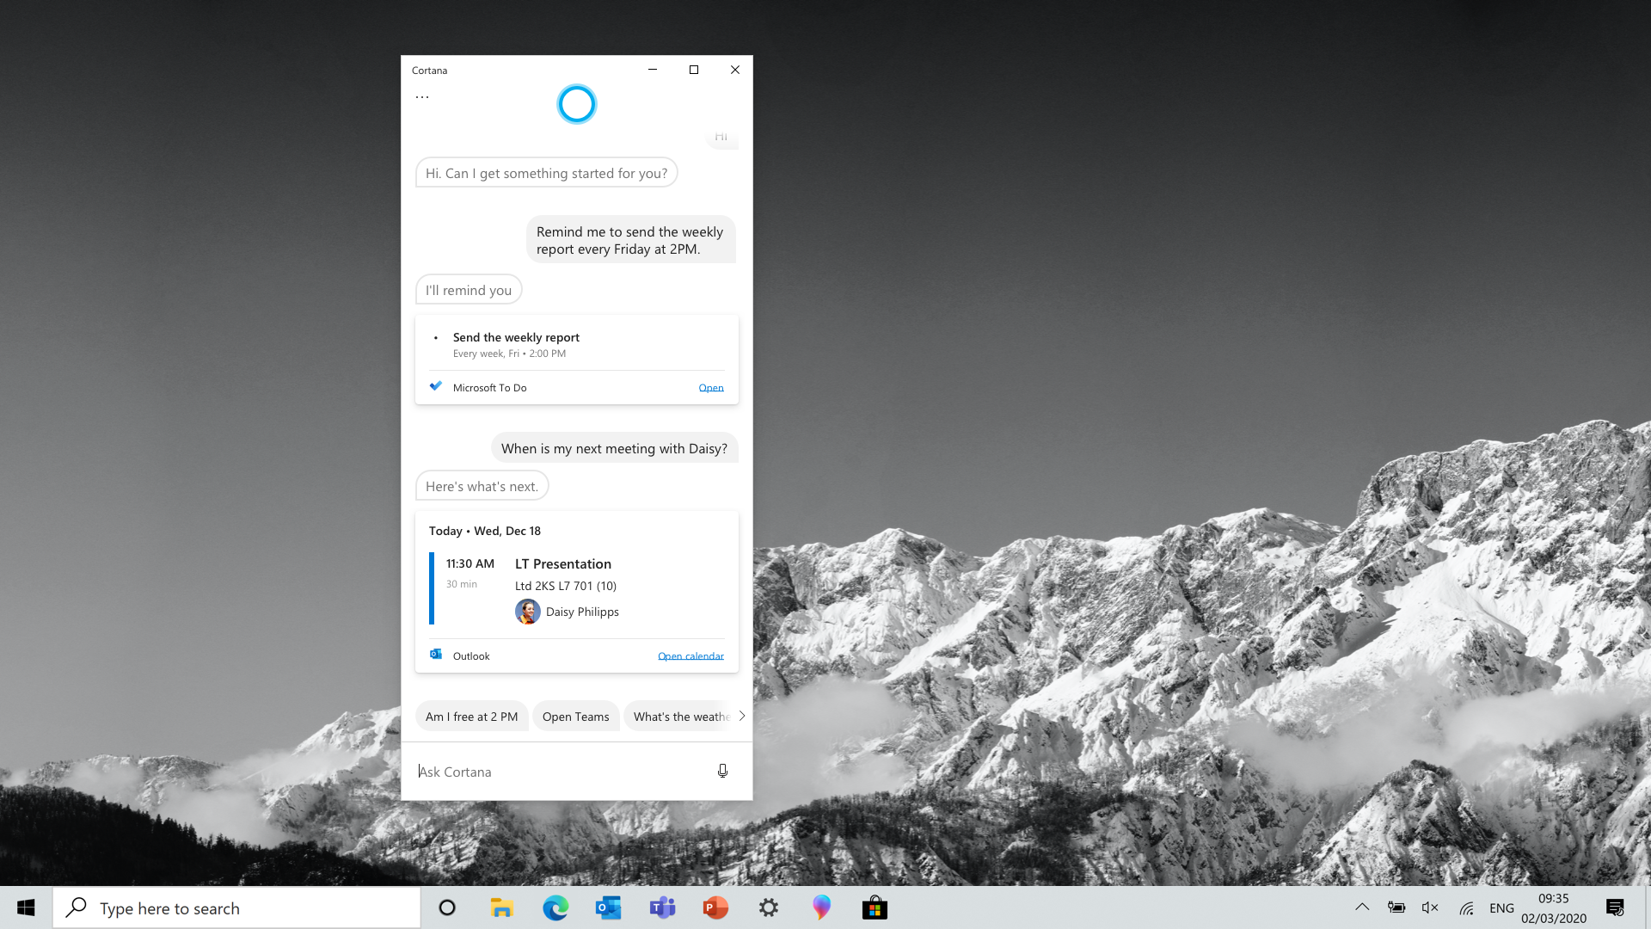Click Open to view reminder in Microsoft To Do
The image size is (1651, 929).
pos(711,387)
